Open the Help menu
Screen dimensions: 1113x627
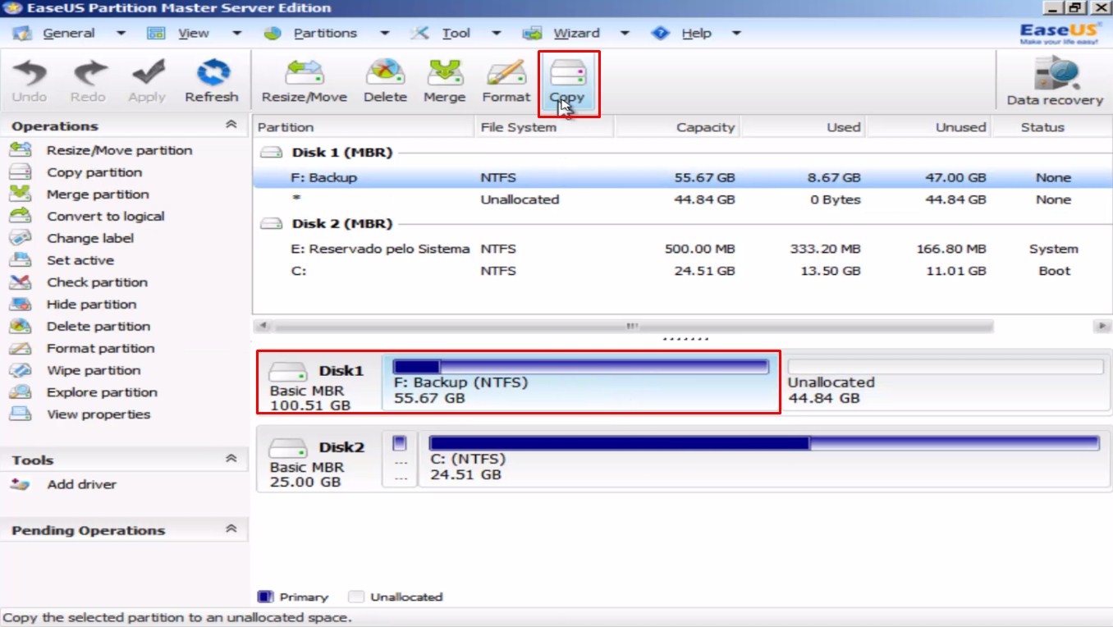(x=696, y=34)
